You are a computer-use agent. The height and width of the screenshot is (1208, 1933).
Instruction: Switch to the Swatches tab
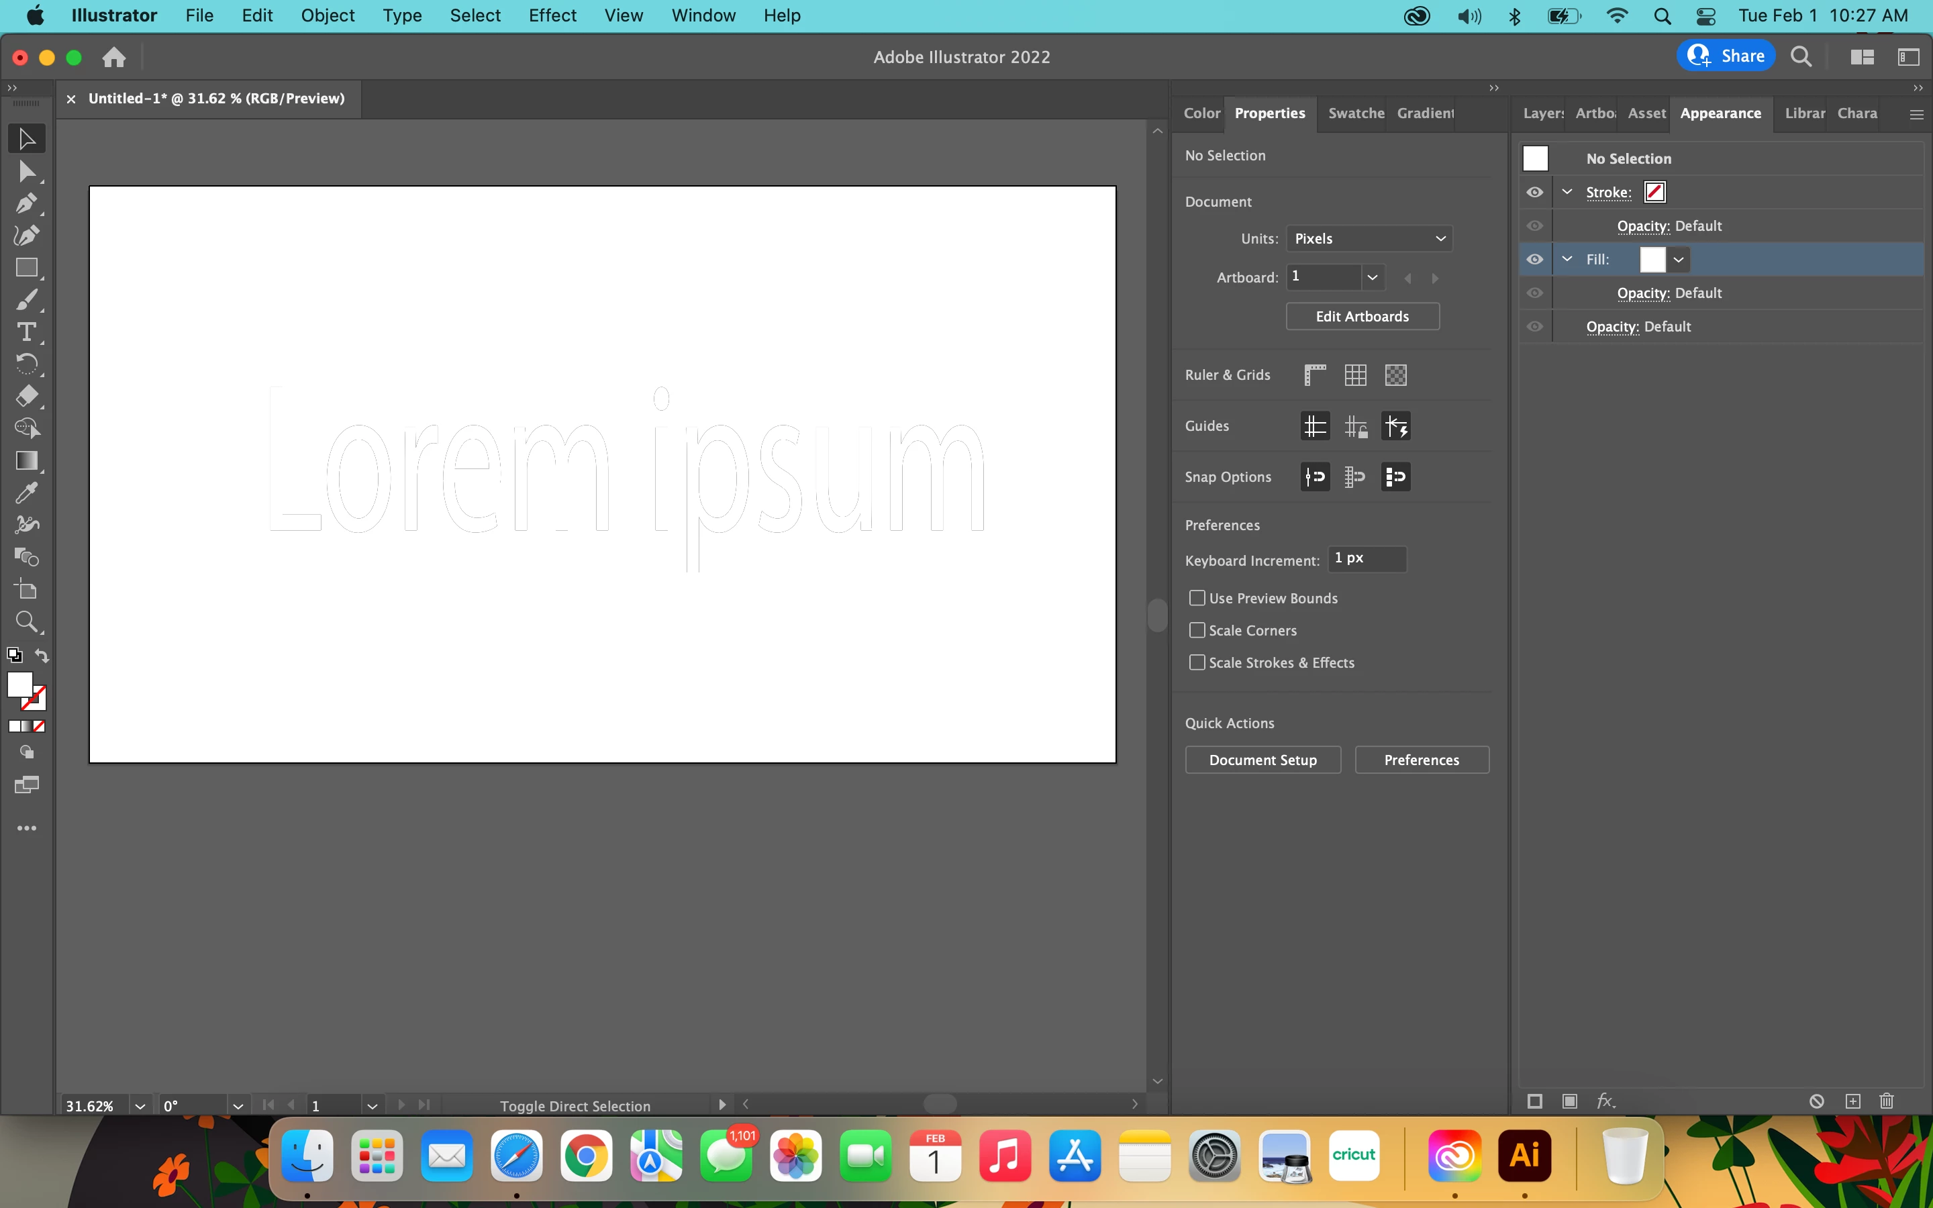[x=1356, y=113]
